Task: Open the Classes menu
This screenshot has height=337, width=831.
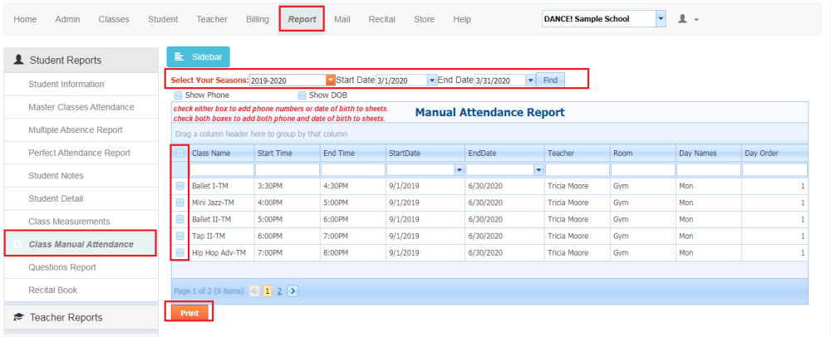Action: 113,19
